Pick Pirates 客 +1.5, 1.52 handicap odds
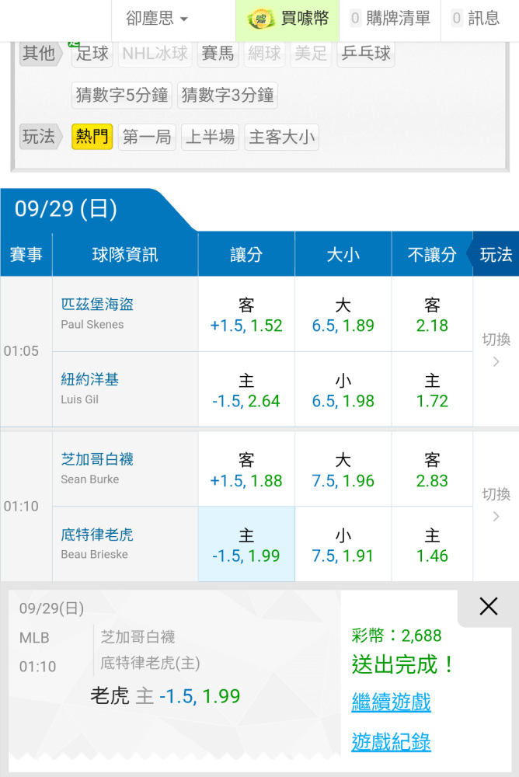The image size is (519, 777). [246, 315]
